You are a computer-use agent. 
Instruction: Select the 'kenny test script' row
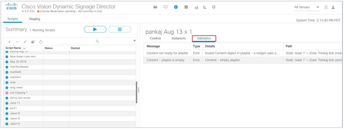click(x=70, y=98)
